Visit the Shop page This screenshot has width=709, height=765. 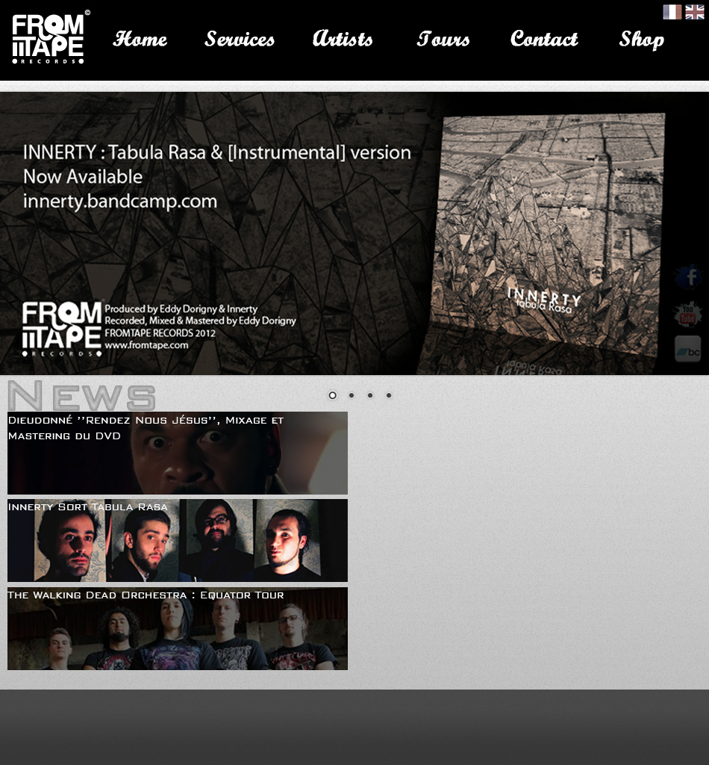pos(641,39)
